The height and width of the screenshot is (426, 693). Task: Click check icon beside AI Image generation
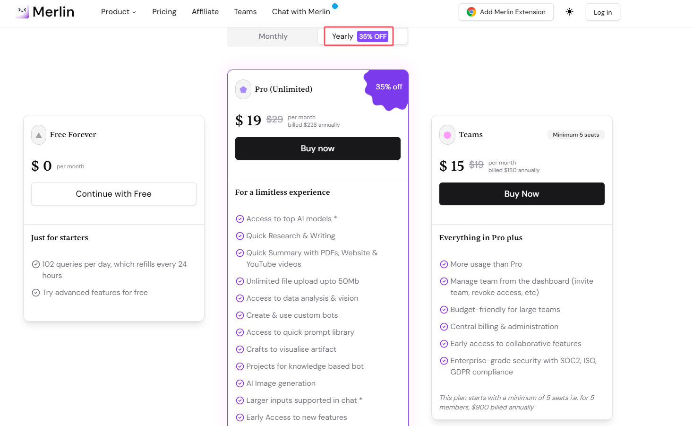coord(240,383)
